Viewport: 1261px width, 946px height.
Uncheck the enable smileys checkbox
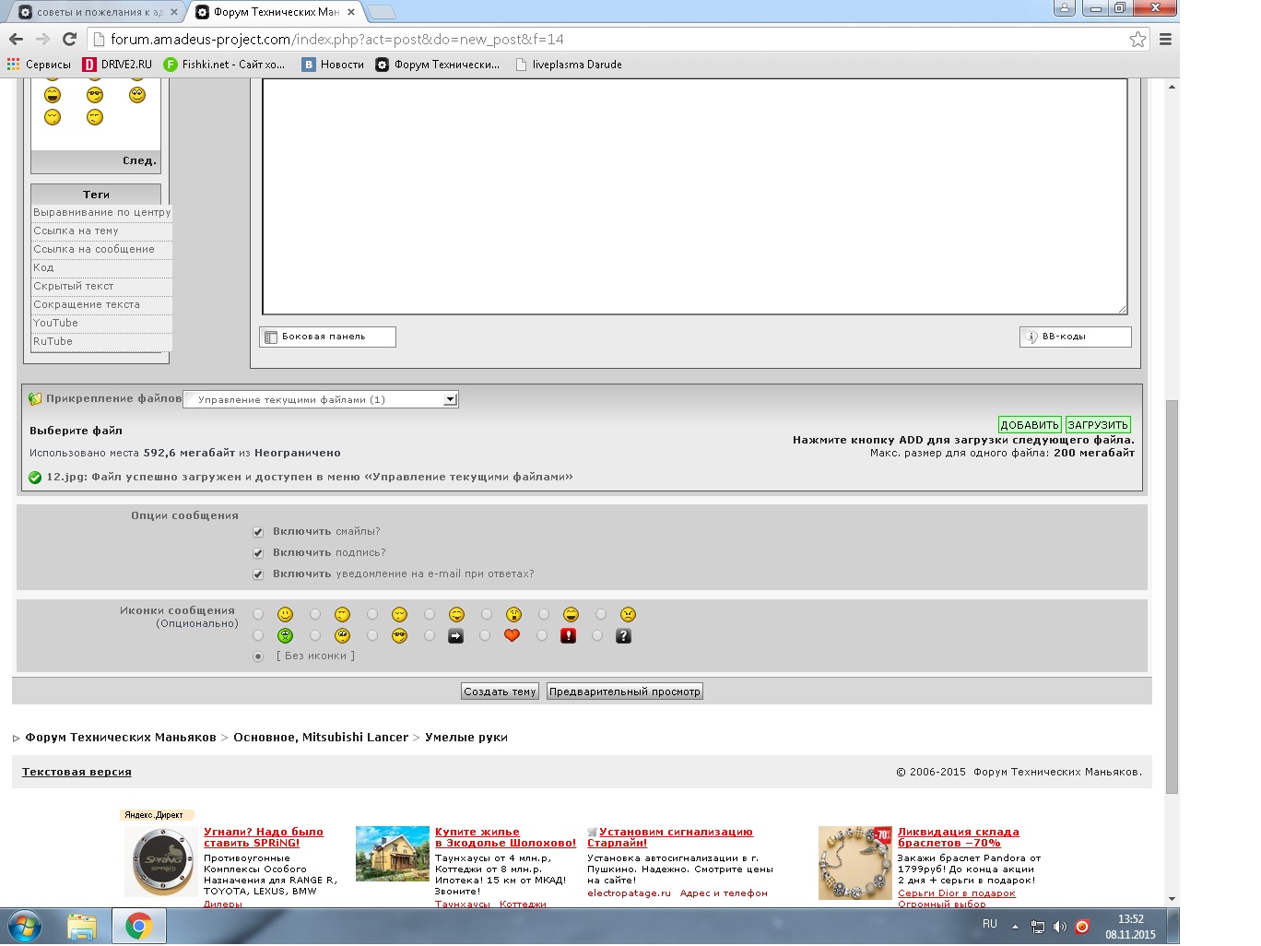[258, 532]
